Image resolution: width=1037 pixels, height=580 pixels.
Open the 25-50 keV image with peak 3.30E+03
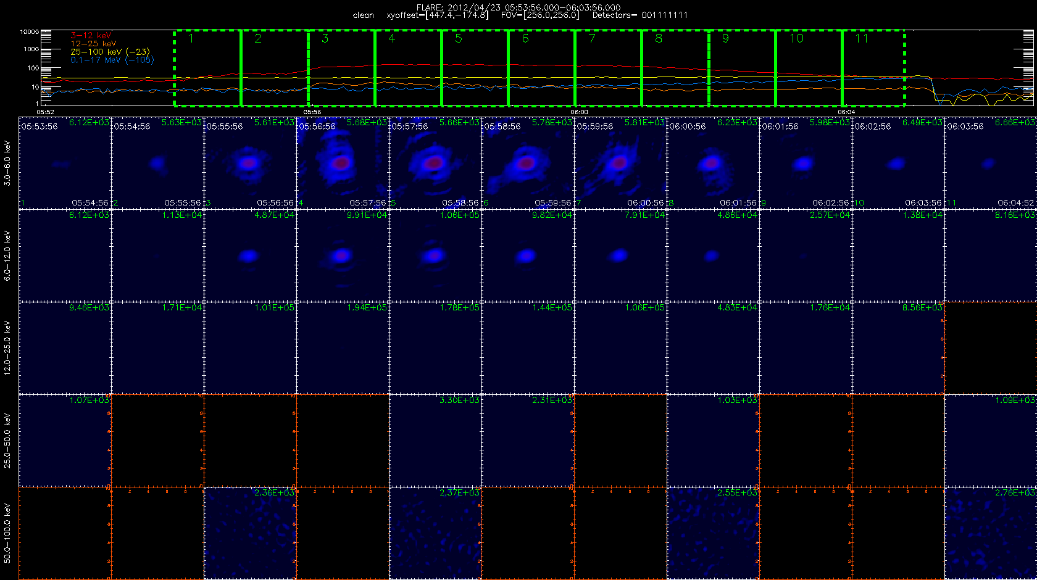435,441
